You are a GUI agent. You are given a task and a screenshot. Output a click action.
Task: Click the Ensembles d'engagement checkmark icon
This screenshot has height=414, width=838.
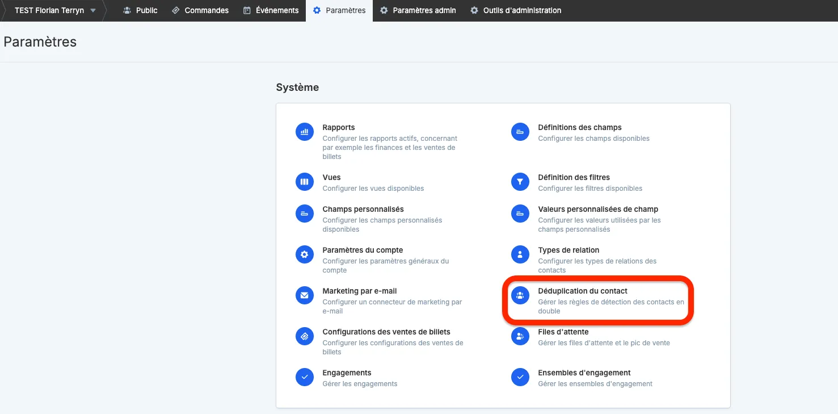[520, 377]
